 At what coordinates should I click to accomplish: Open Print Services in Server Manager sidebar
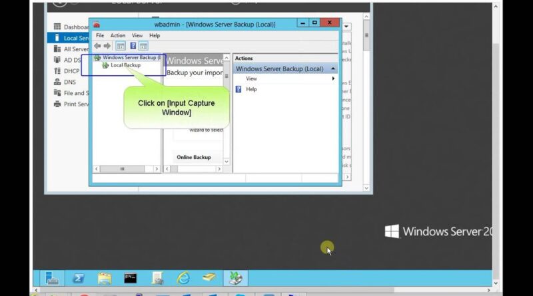coord(71,104)
